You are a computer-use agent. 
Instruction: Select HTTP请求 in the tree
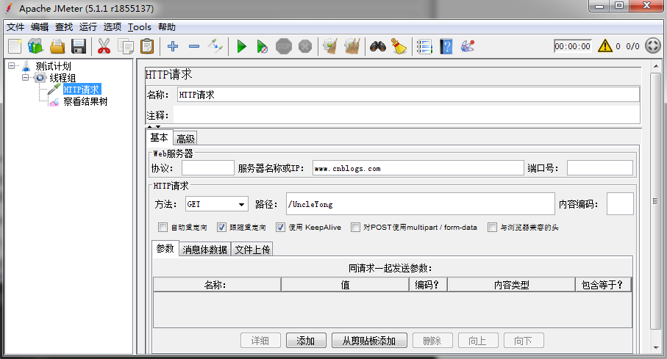[x=82, y=90]
